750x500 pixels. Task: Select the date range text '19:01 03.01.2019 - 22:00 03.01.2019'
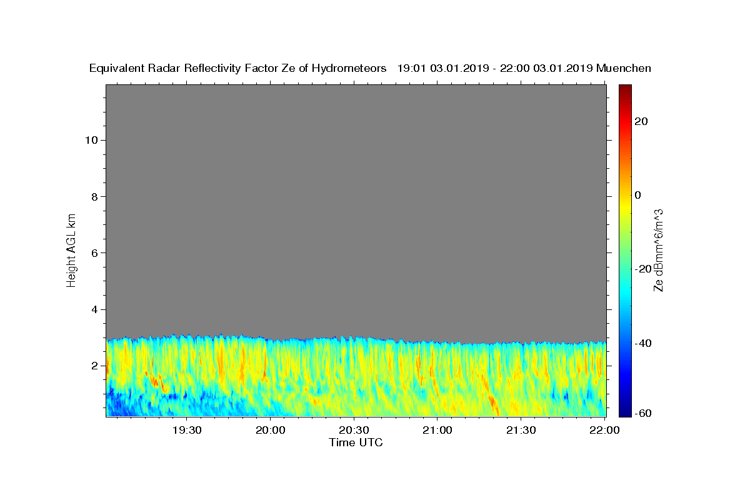[495, 68]
